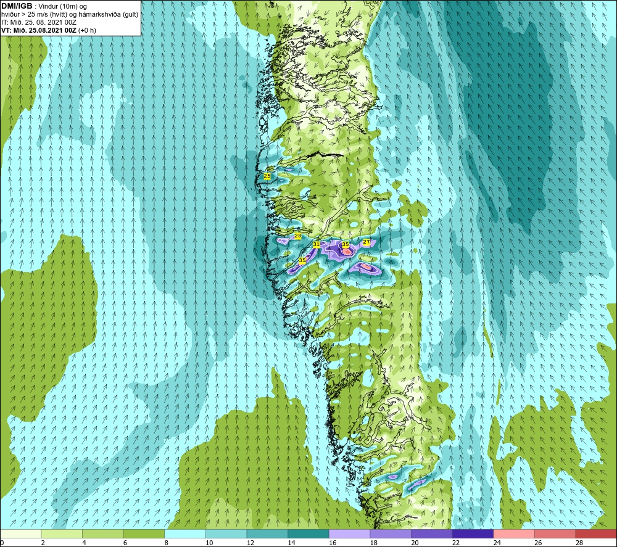
Task: Click the scale number 12
Action: 251,543
